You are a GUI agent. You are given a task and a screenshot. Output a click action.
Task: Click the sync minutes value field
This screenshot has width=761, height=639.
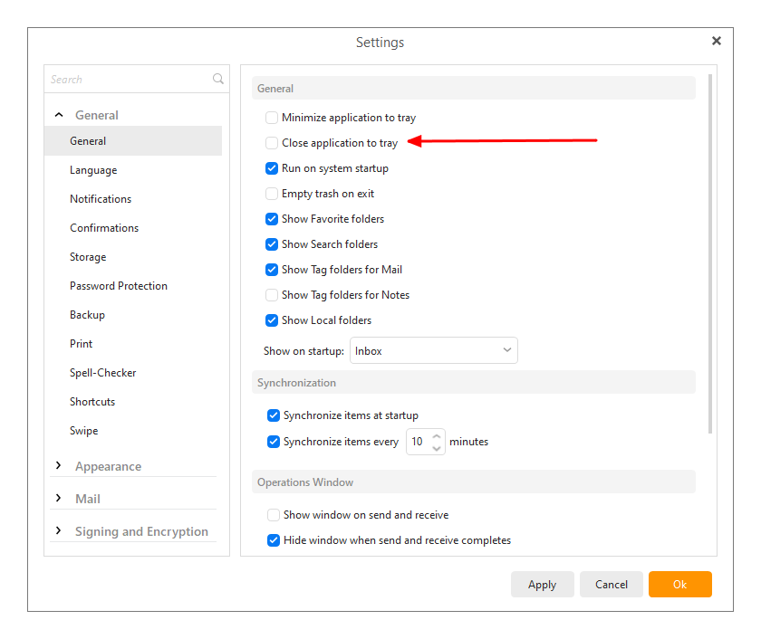(419, 442)
